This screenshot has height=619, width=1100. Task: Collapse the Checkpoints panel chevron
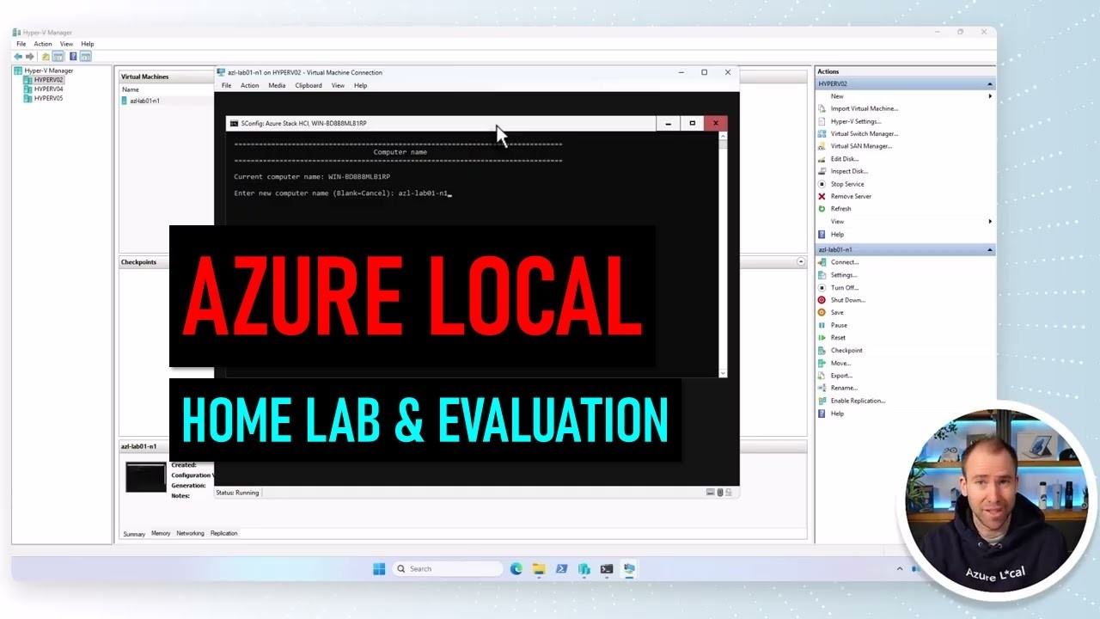tap(801, 261)
